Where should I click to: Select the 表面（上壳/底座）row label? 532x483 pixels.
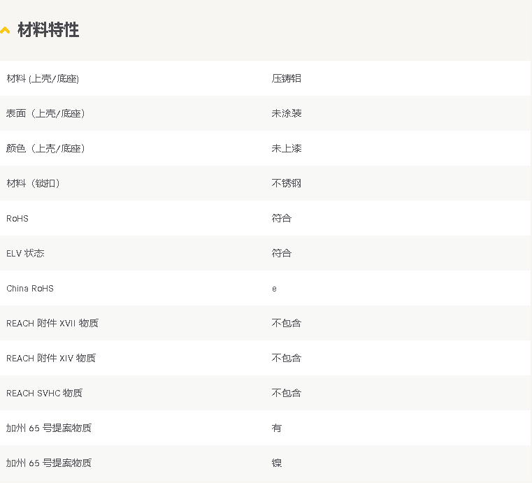pos(45,113)
